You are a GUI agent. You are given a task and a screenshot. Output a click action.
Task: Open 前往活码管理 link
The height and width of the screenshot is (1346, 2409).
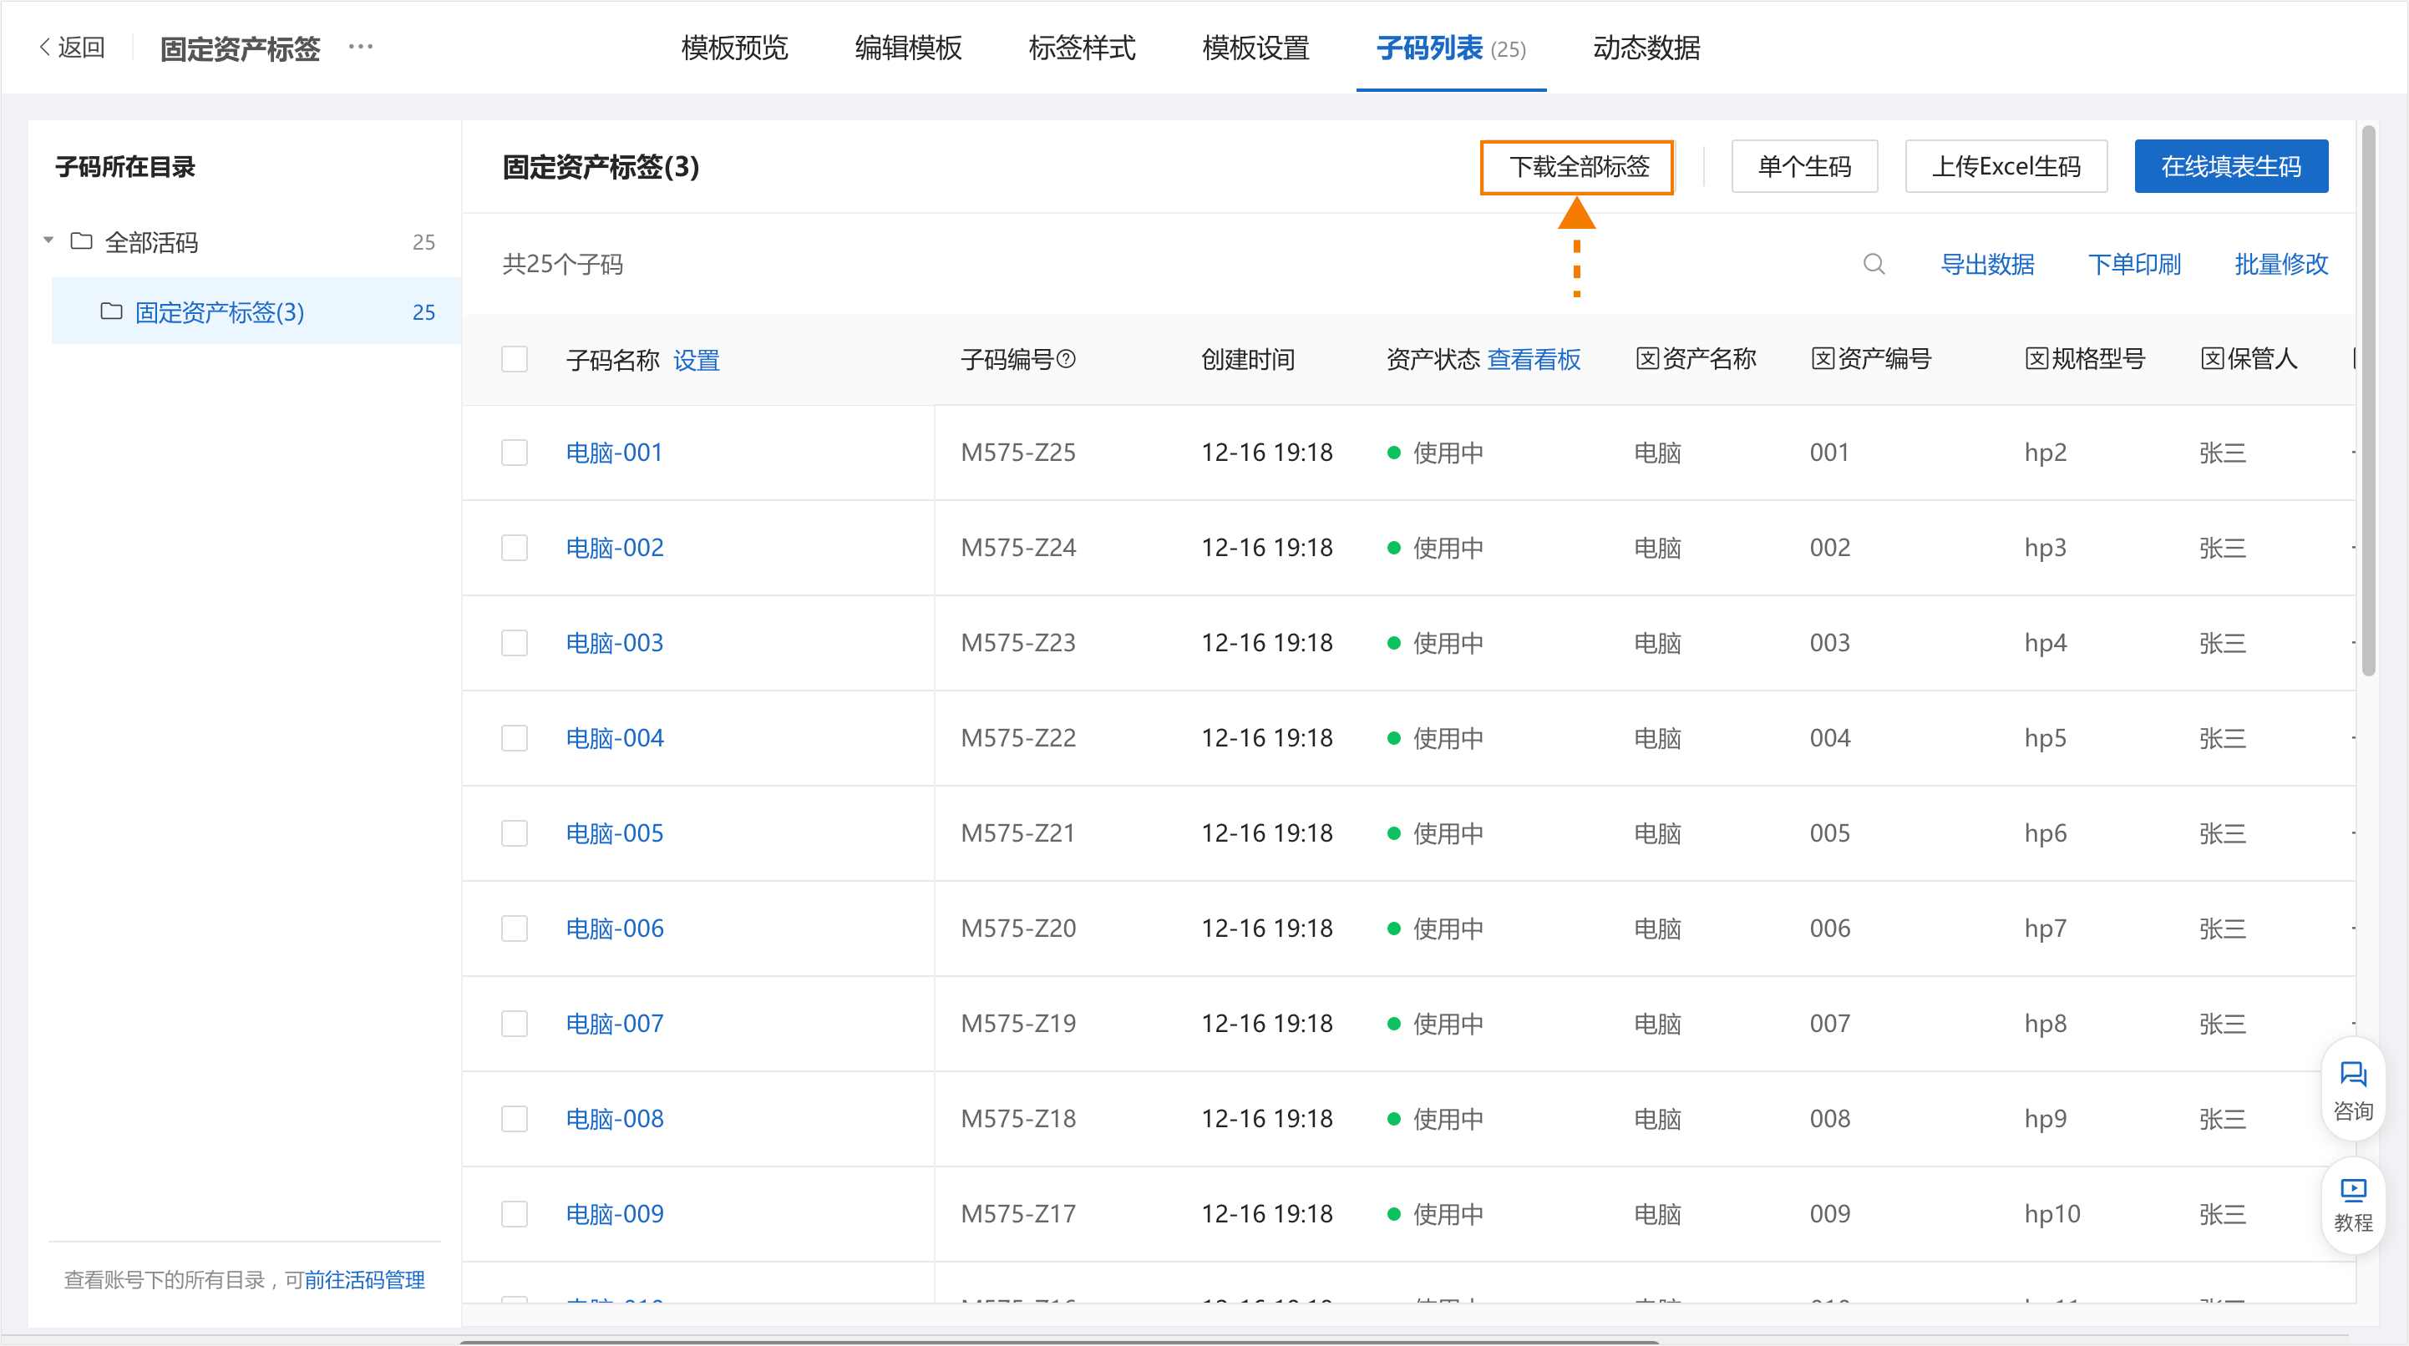click(x=365, y=1280)
